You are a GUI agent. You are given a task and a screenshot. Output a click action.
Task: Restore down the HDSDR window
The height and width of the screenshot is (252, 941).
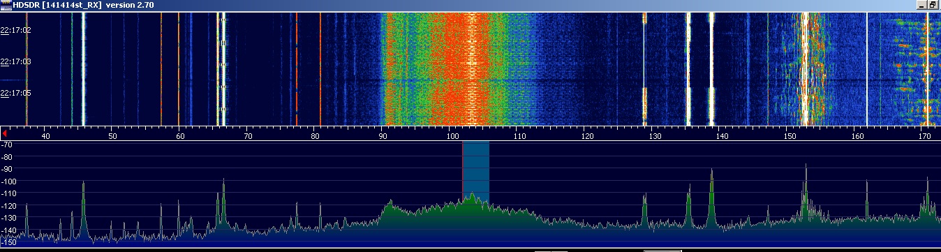coord(933,5)
